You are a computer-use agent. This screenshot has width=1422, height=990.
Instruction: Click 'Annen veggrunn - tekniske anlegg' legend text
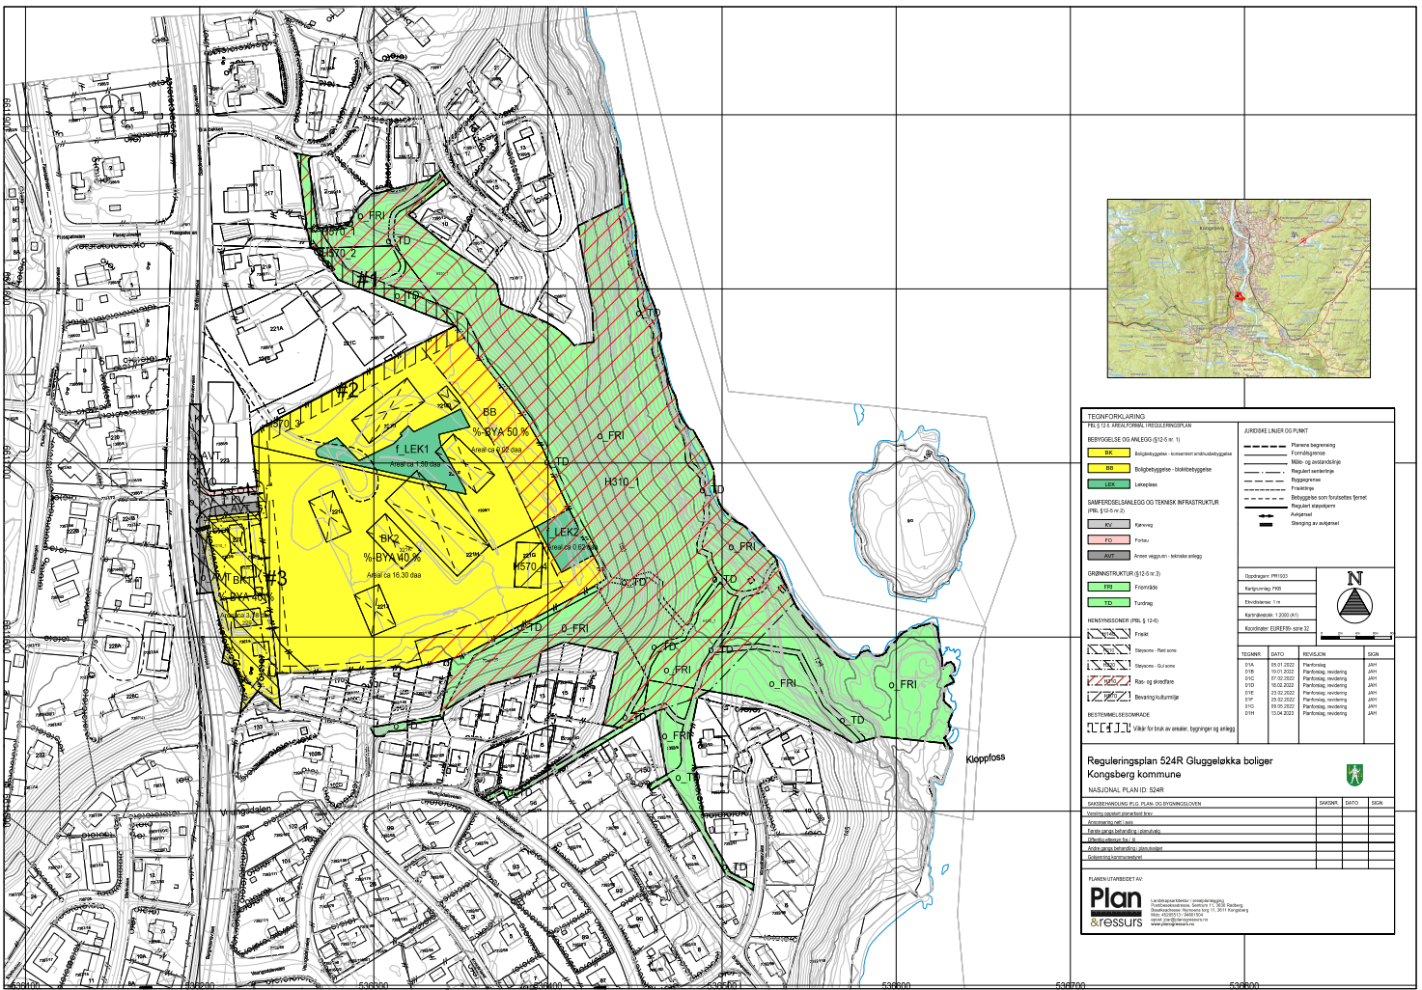(x=1168, y=556)
